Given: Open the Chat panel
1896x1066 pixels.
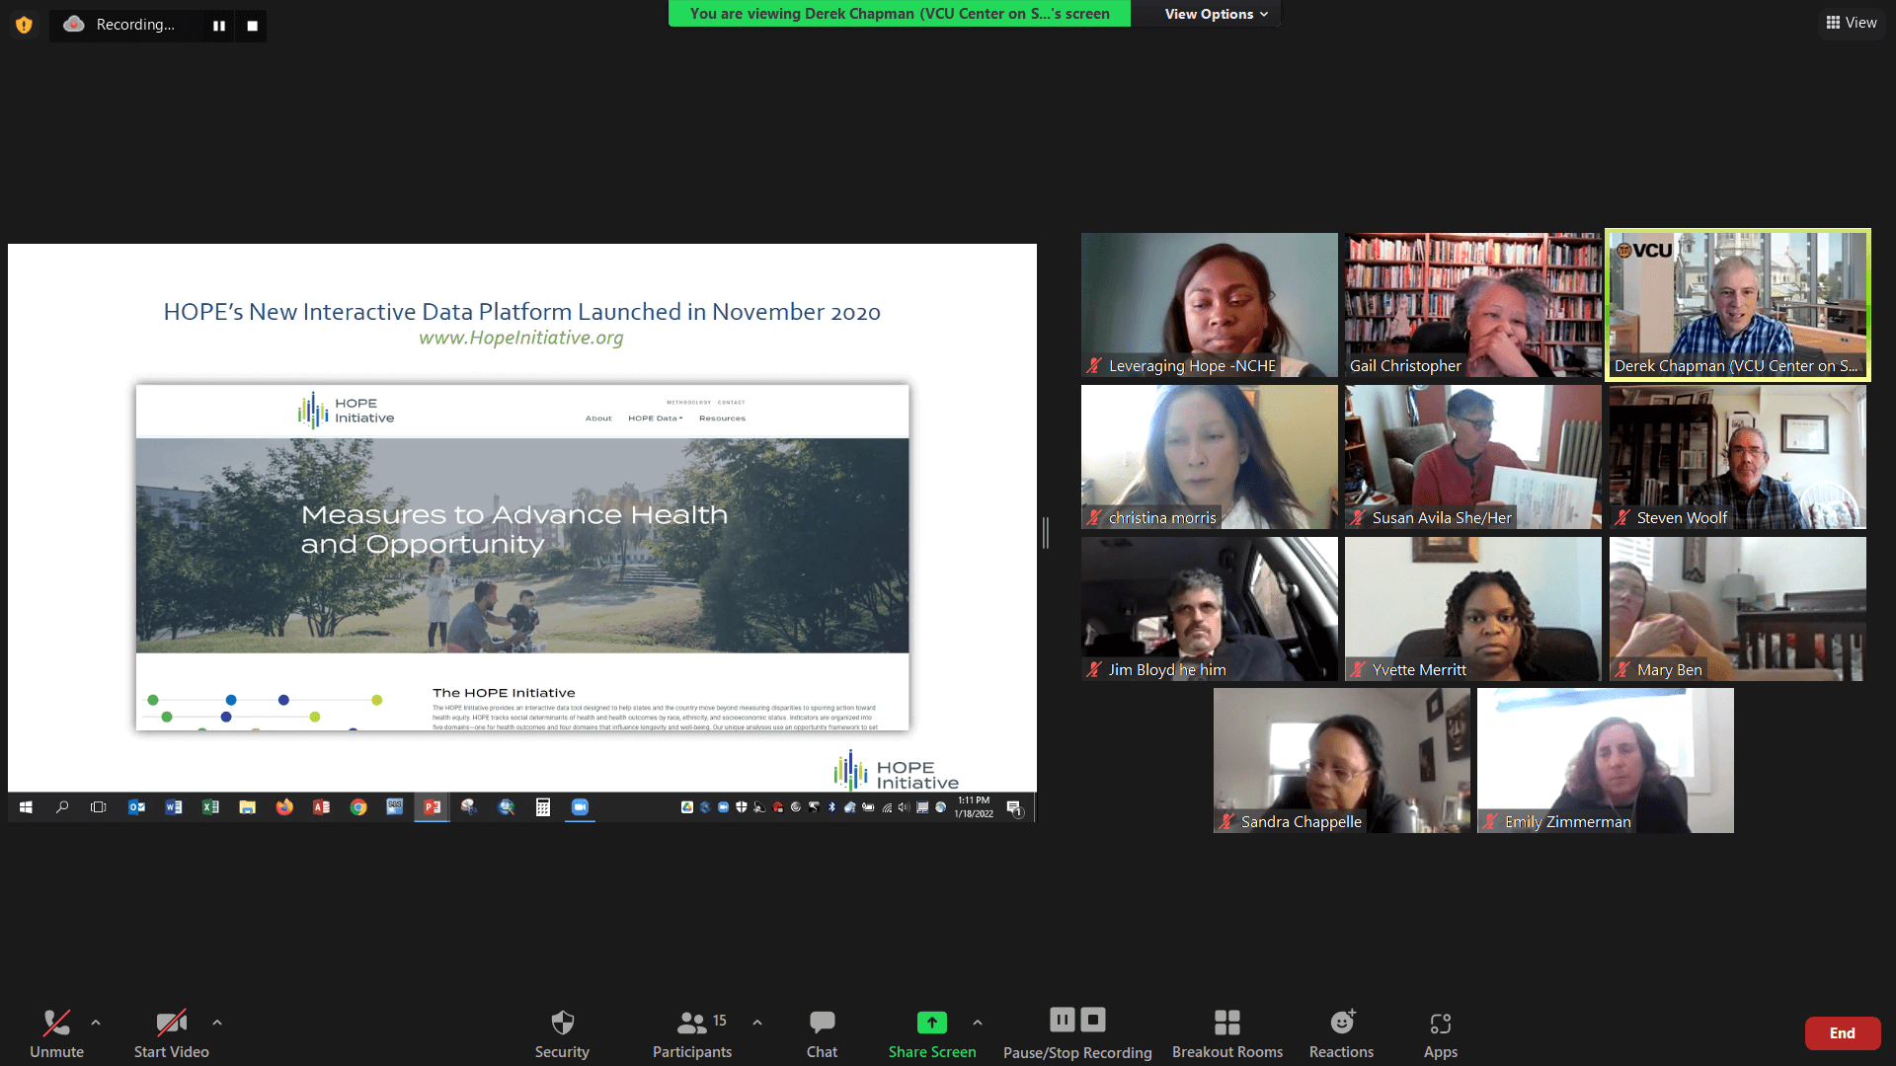Looking at the screenshot, I should [822, 1033].
